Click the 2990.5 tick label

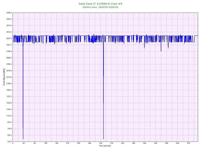click(x=9, y=58)
